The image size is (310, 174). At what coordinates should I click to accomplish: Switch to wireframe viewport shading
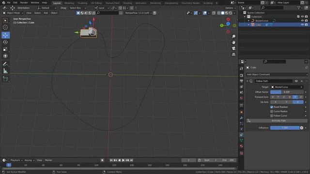pyautogui.click(x=219, y=13)
